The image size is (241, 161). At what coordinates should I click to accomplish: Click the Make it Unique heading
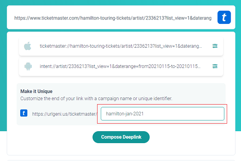point(36,91)
